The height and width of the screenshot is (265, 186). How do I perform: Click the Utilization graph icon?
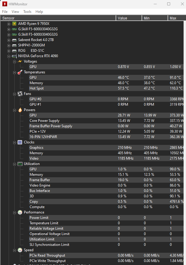coord(20,164)
